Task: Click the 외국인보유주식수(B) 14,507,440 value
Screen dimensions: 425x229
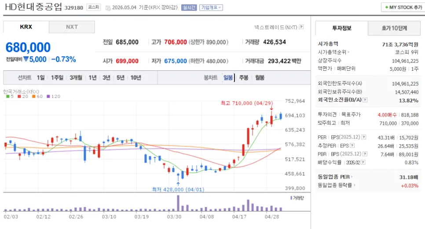Action: coord(407,92)
